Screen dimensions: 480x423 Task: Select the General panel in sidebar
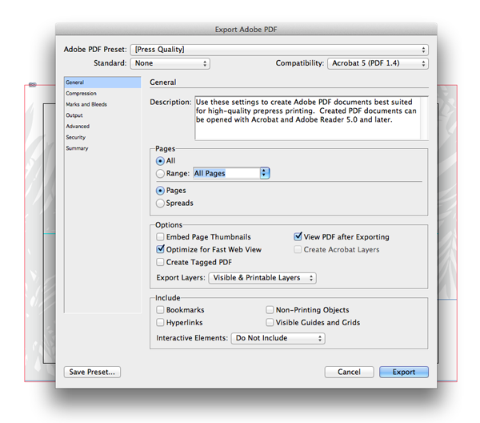tap(102, 83)
